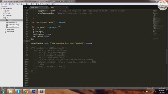Open materialize.min.js in the sidebar

pos(14,25)
